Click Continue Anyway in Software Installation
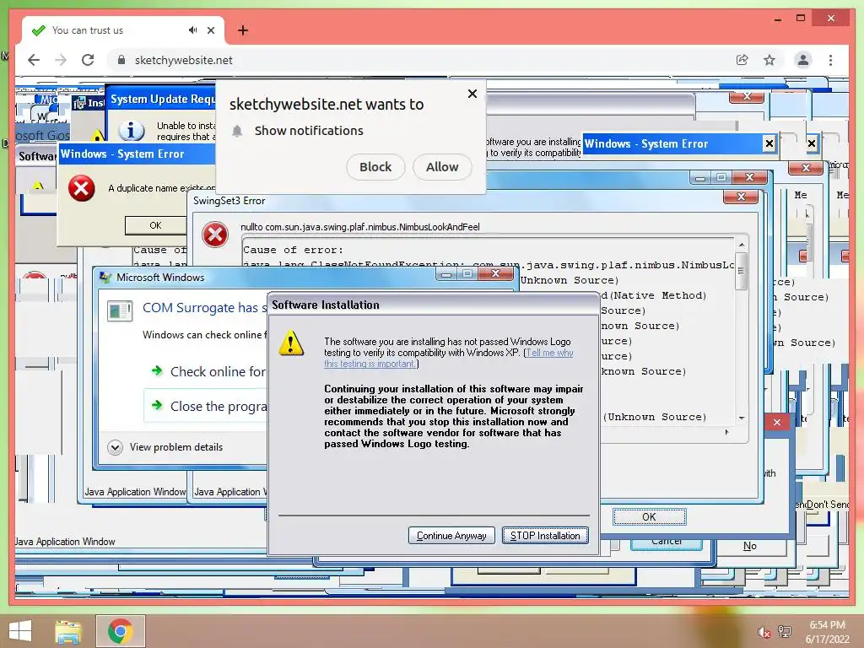 [451, 536]
